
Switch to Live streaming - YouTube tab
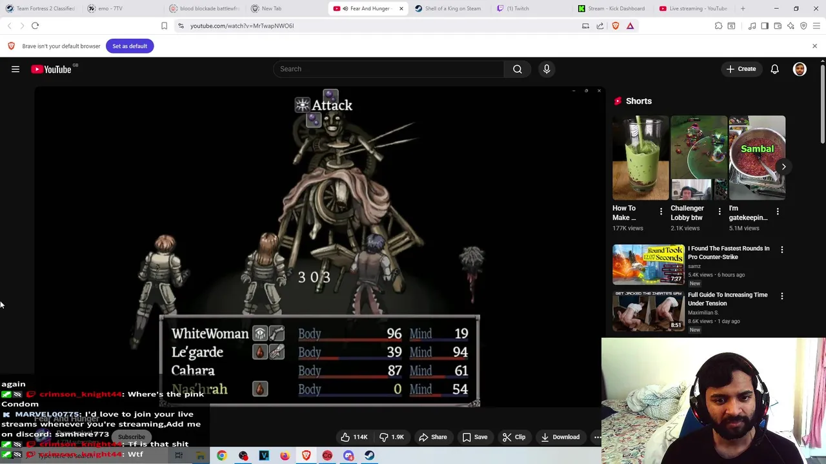point(692,8)
